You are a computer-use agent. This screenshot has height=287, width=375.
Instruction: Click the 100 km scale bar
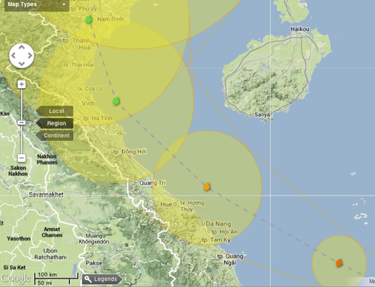point(56,276)
